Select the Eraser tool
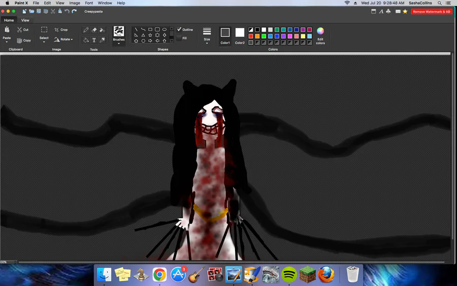Image resolution: width=457 pixels, height=286 pixels. [94, 30]
